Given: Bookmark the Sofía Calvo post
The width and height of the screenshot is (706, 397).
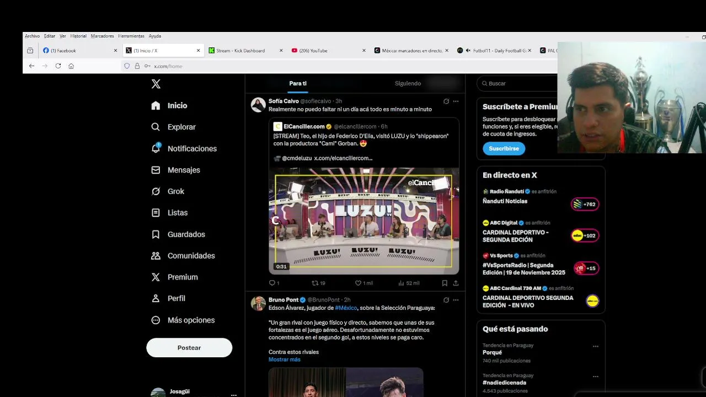Looking at the screenshot, I should coord(445,283).
